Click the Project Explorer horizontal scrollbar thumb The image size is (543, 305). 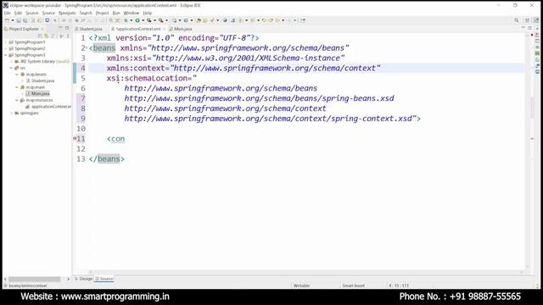click(x=35, y=279)
